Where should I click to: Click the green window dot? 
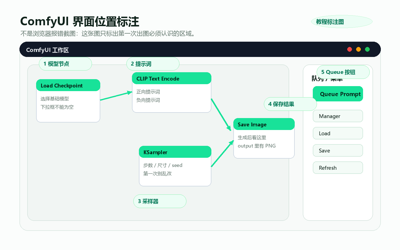pos(367,49)
